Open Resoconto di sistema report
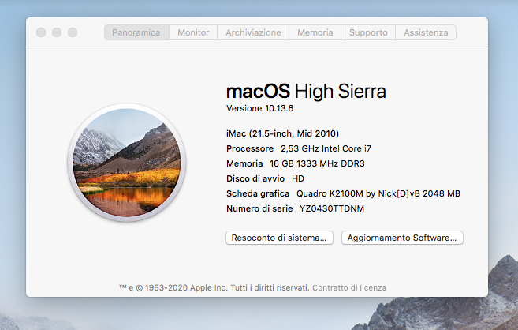Screen dimensions: 518x330 pos(279,238)
